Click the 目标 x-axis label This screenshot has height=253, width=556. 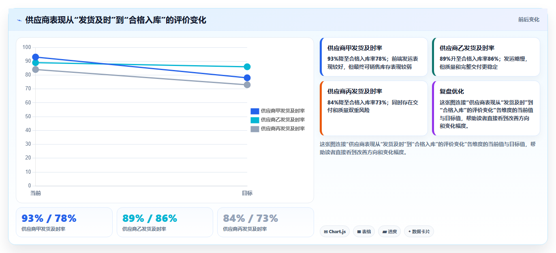click(247, 193)
